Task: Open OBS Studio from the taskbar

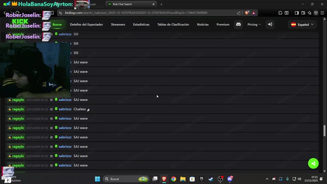Action: click(220, 179)
